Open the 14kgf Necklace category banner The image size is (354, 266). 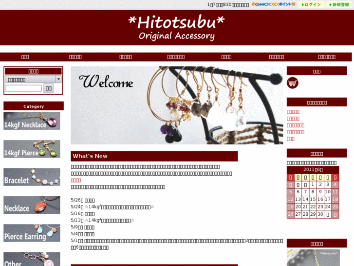pos(32,121)
